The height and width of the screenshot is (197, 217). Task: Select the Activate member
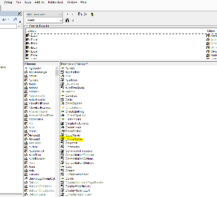(70, 68)
